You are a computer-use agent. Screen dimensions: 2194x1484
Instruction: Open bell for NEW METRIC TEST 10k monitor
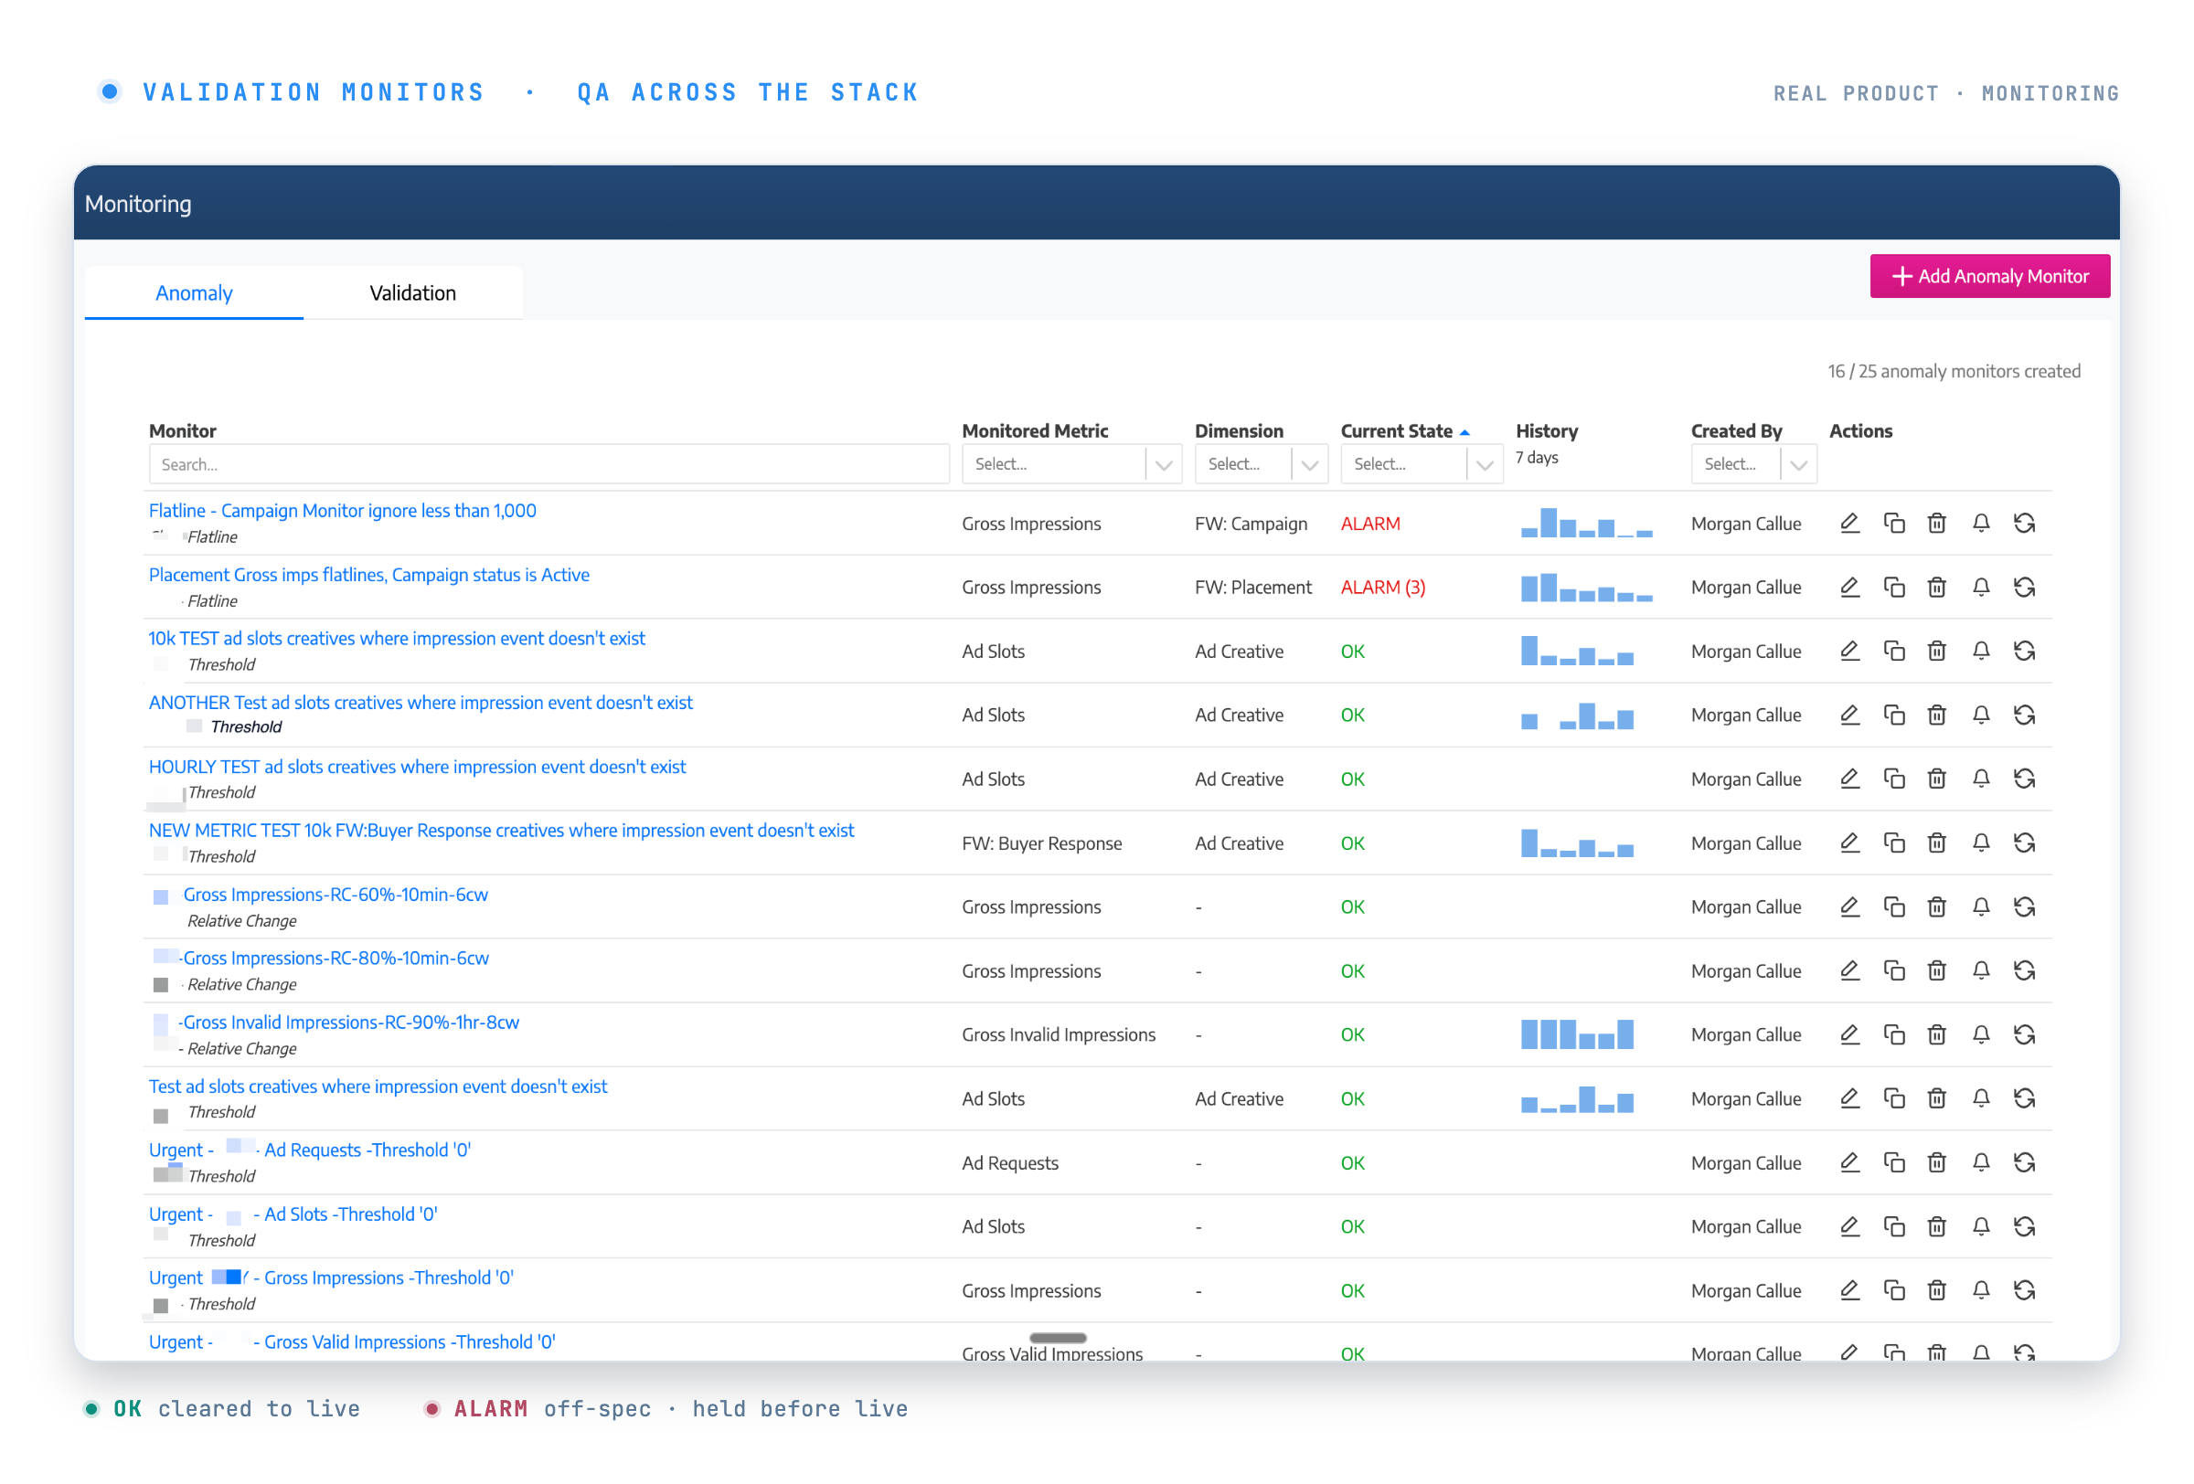(x=1981, y=843)
